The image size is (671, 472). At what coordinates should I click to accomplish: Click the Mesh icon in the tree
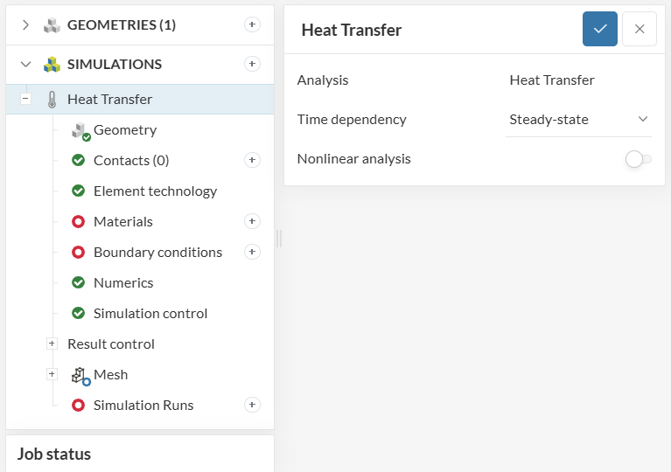click(80, 375)
